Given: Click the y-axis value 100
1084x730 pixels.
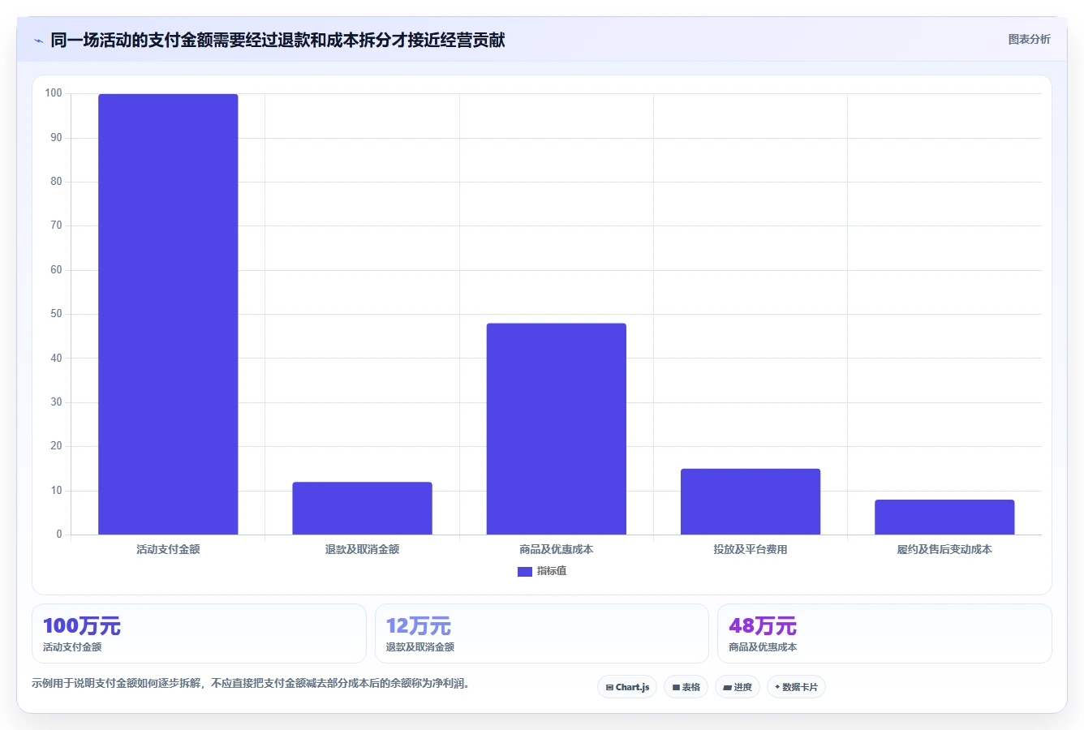Looking at the screenshot, I should 54,93.
